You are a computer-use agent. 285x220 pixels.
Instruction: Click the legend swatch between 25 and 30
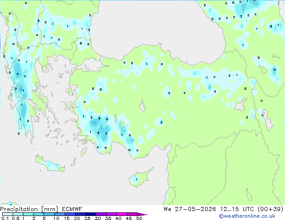click(x=91, y=214)
